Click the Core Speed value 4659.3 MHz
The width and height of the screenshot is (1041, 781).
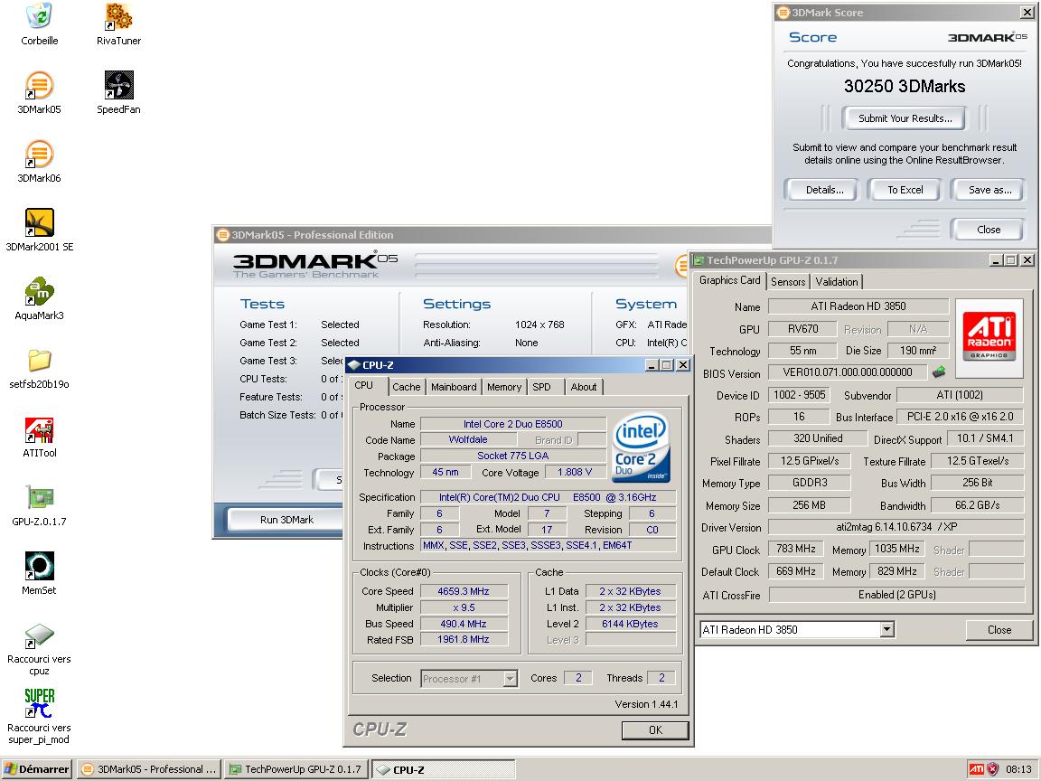(464, 591)
